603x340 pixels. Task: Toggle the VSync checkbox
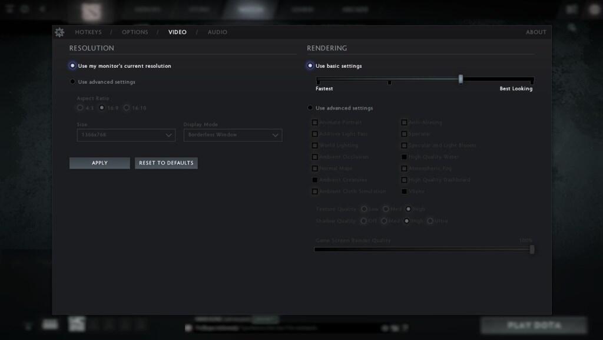click(x=404, y=191)
